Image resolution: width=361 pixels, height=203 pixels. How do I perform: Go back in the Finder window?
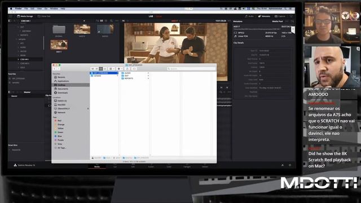coord(55,69)
